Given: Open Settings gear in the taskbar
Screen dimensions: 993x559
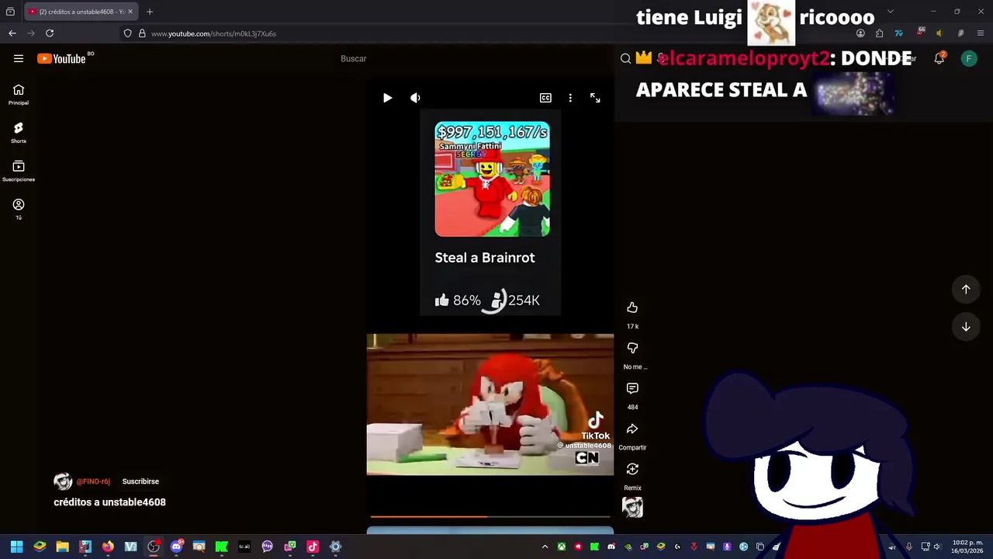Looking at the screenshot, I should [335, 547].
